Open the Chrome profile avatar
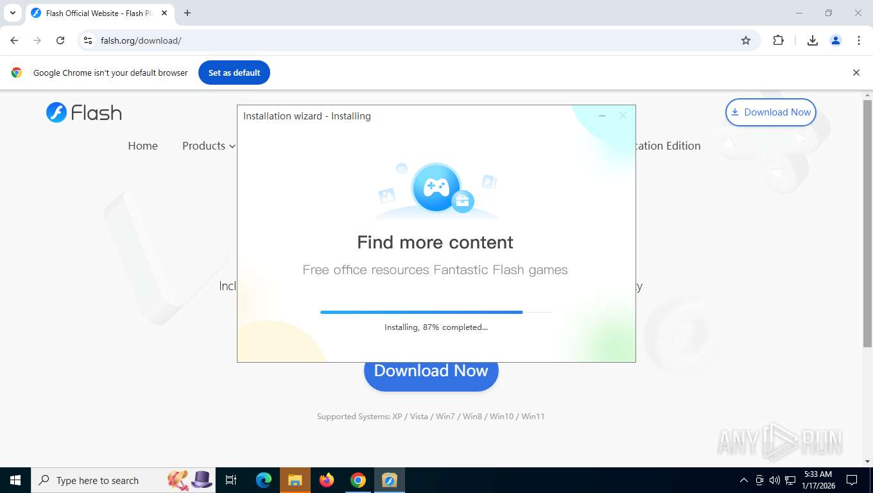The image size is (873, 493). pos(836,40)
